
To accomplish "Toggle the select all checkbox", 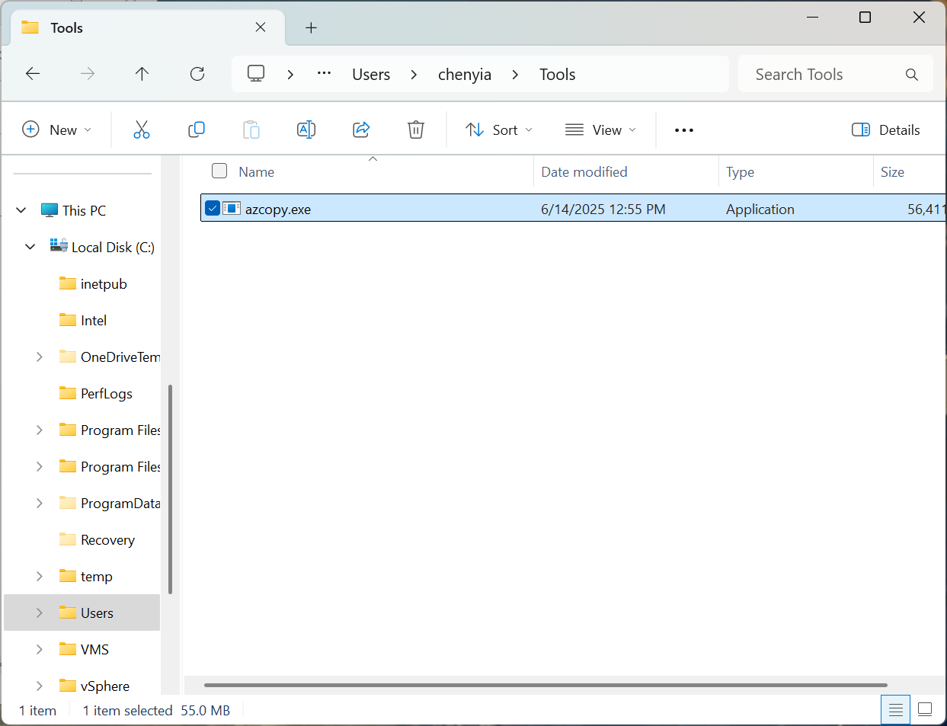I will click(219, 171).
